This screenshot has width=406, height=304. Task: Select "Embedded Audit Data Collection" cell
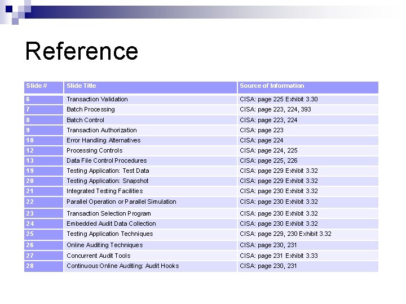(x=151, y=224)
